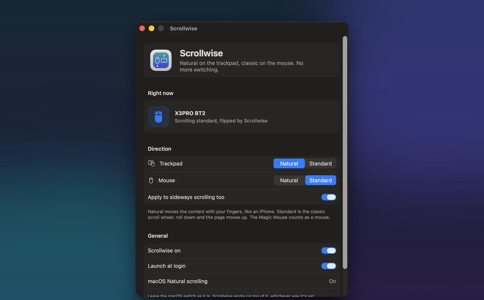This screenshot has height=300, width=484.
Task: Click the 'Natural moves the content' explanation text
Action: pyautogui.click(x=239, y=214)
